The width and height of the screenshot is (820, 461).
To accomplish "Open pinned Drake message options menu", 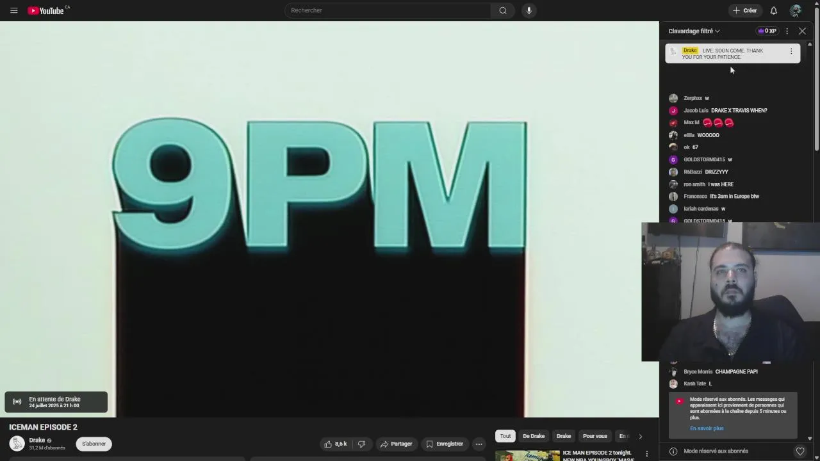I will pyautogui.click(x=791, y=51).
